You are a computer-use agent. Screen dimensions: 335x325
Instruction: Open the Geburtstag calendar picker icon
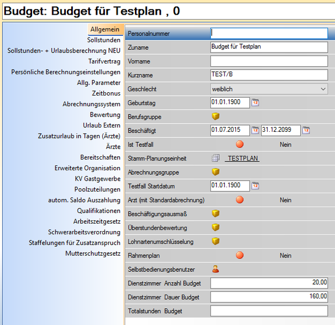click(x=255, y=103)
